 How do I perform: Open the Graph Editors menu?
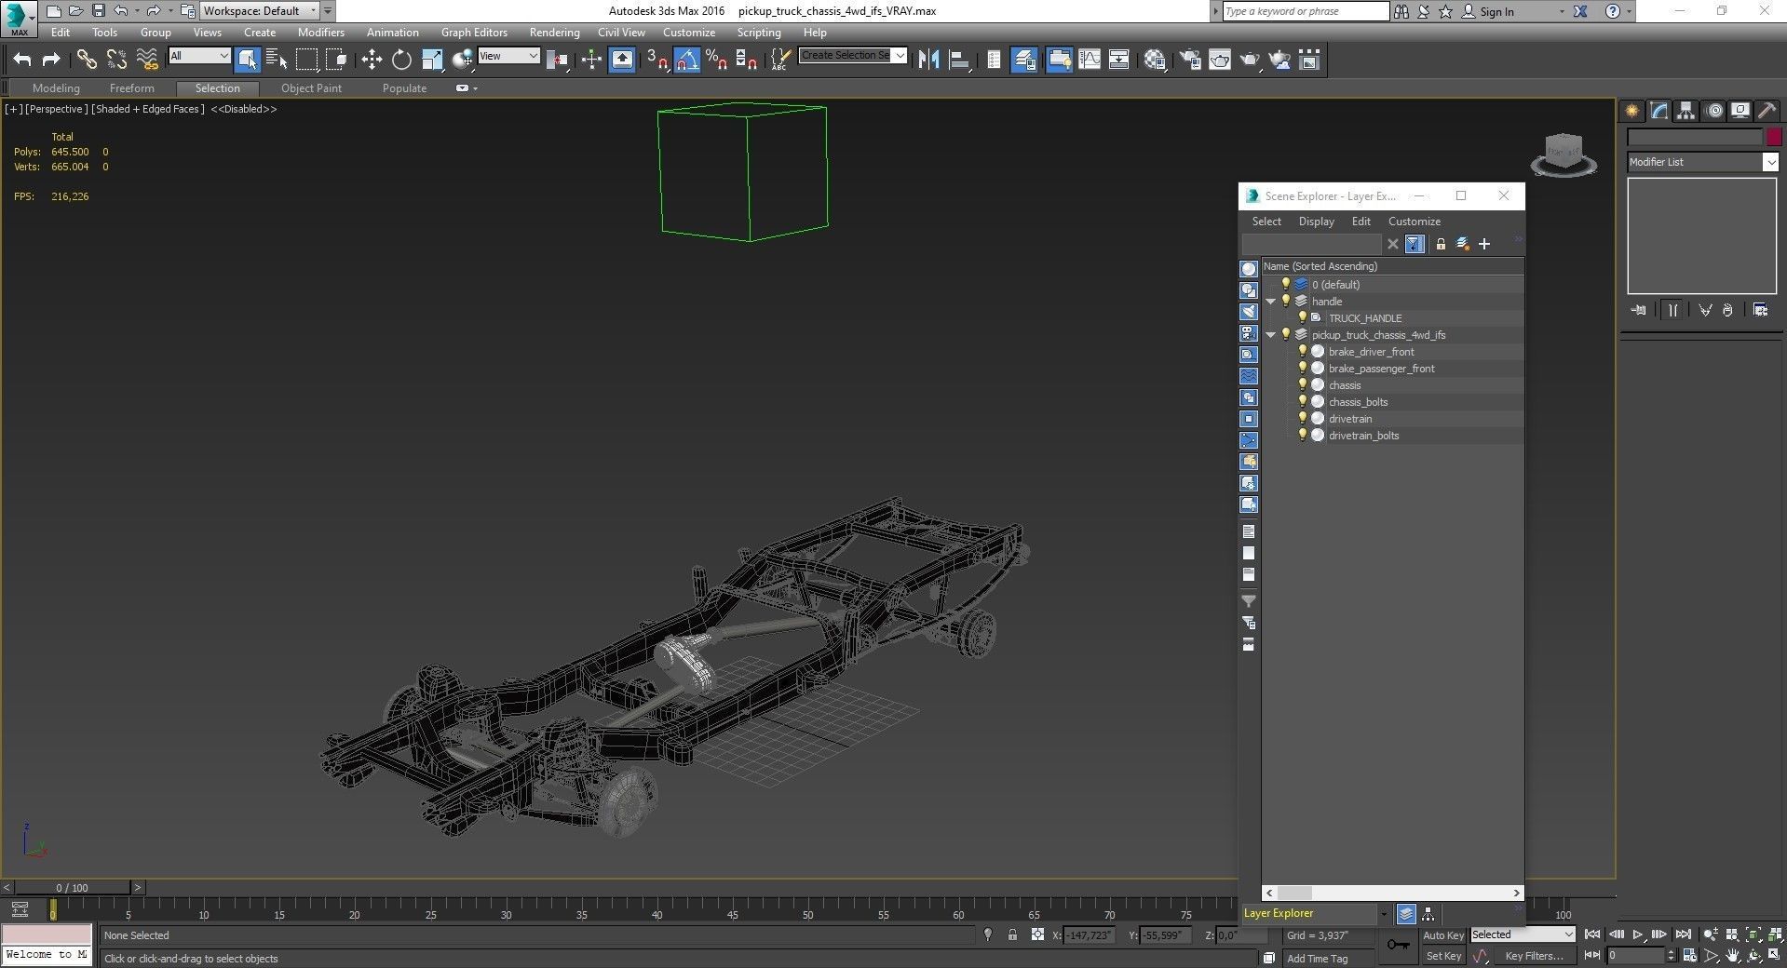474,33
